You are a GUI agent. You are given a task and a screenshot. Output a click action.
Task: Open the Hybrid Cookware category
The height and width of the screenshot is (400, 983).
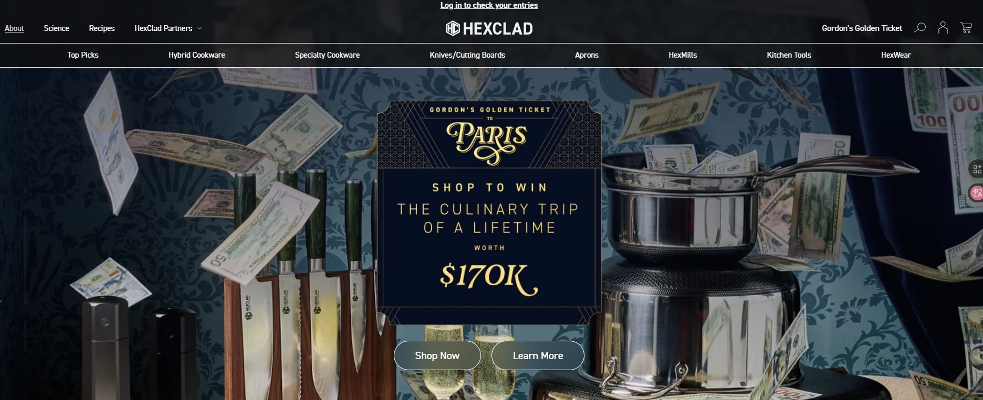(x=196, y=55)
